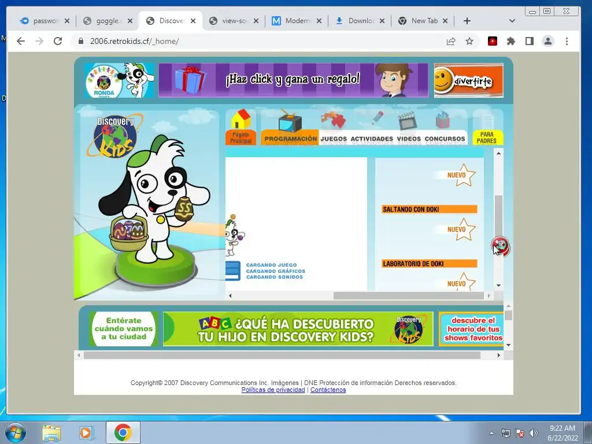592x444 pixels.
Task: Click the Doki dog with Easter basket
Action: point(154,200)
